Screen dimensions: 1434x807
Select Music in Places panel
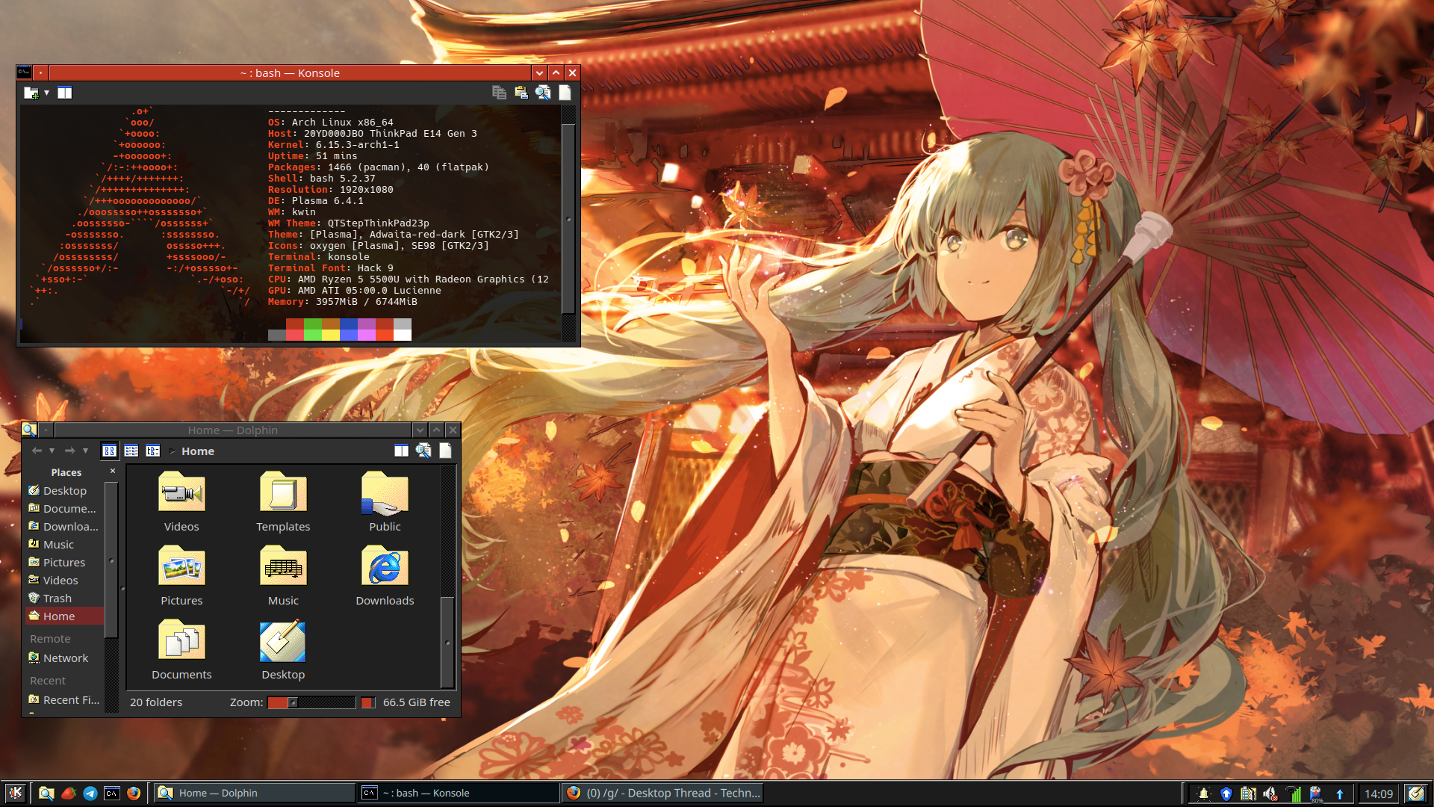click(64, 545)
